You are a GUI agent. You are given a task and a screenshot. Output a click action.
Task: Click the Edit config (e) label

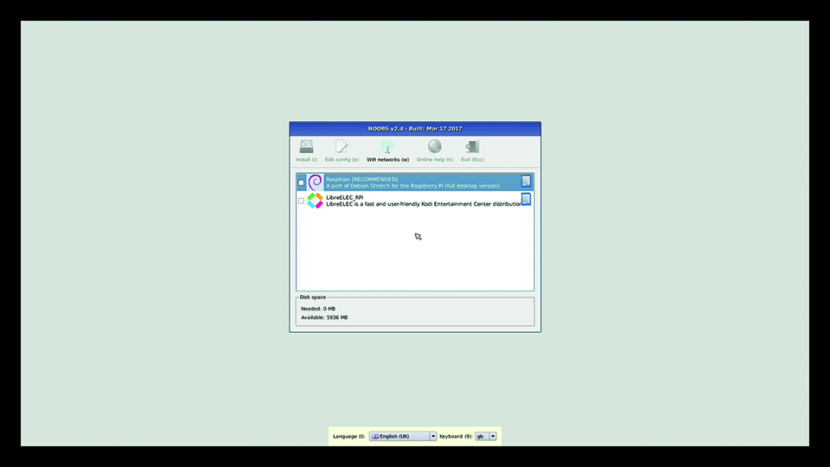pyautogui.click(x=342, y=159)
